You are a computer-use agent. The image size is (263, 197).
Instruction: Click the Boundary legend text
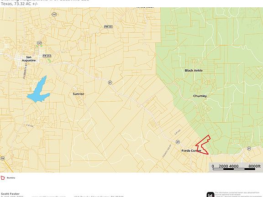click(x=11, y=178)
